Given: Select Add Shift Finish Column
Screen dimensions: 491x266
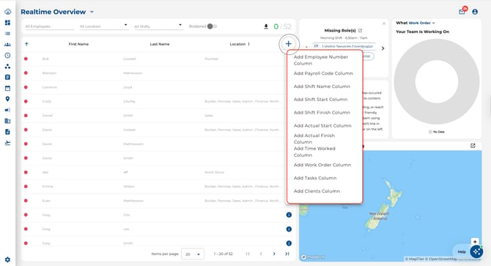Looking at the screenshot, I should 325,113.
